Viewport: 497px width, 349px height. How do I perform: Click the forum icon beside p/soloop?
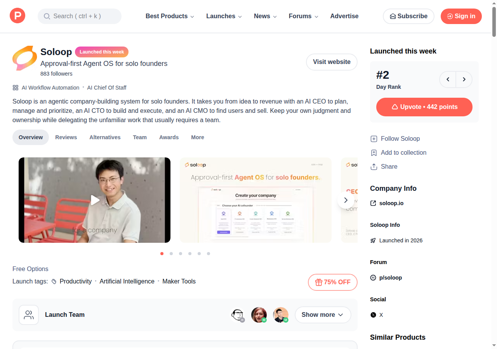coord(373,278)
